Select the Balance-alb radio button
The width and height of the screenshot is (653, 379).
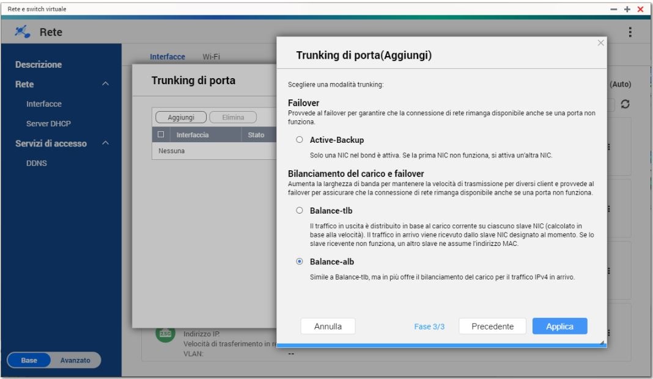coord(300,261)
